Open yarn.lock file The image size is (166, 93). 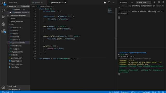15,67
